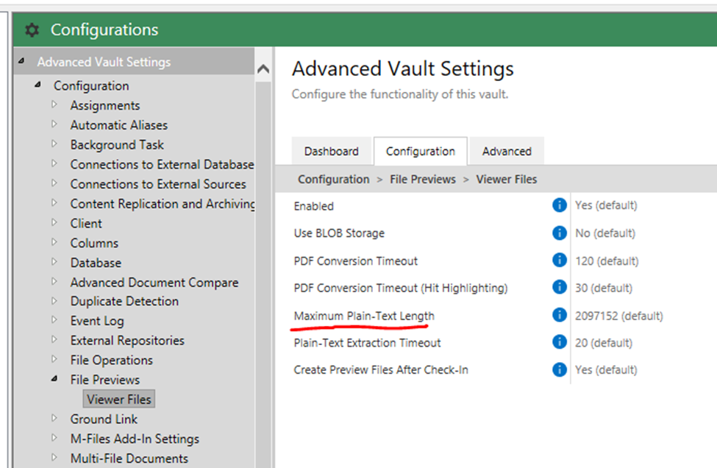717x468 pixels.
Task: Expand M-Files Add-In Settings arrow
Action: tap(54, 438)
